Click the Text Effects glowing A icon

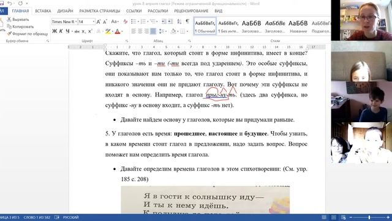[x=99, y=31]
